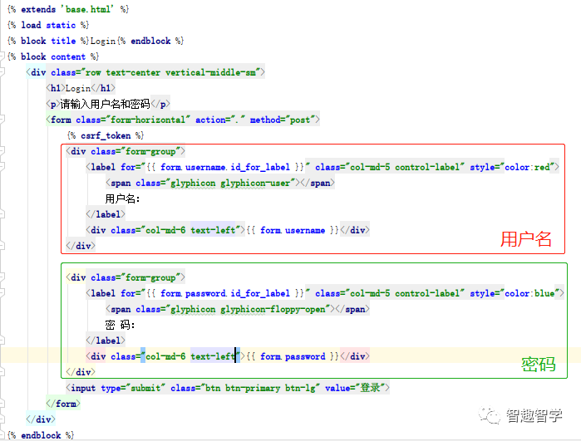
Task: Click the h1 Login heading line
Action: 81,88
